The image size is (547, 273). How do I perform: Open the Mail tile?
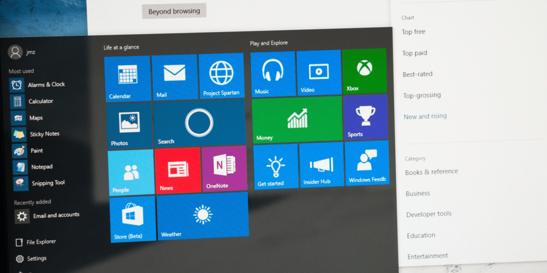[x=175, y=77]
